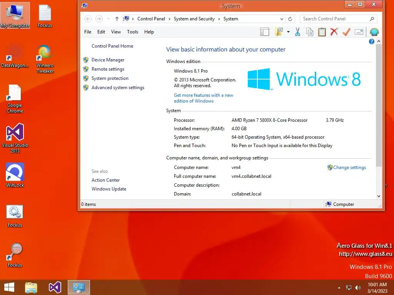The height and width of the screenshot is (295, 394).
Task: Click the Control Panel taskbar button
Action: pyautogui.click(x=78, y=287)
